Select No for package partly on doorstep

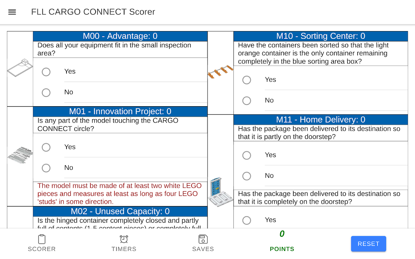pos(247,176)
